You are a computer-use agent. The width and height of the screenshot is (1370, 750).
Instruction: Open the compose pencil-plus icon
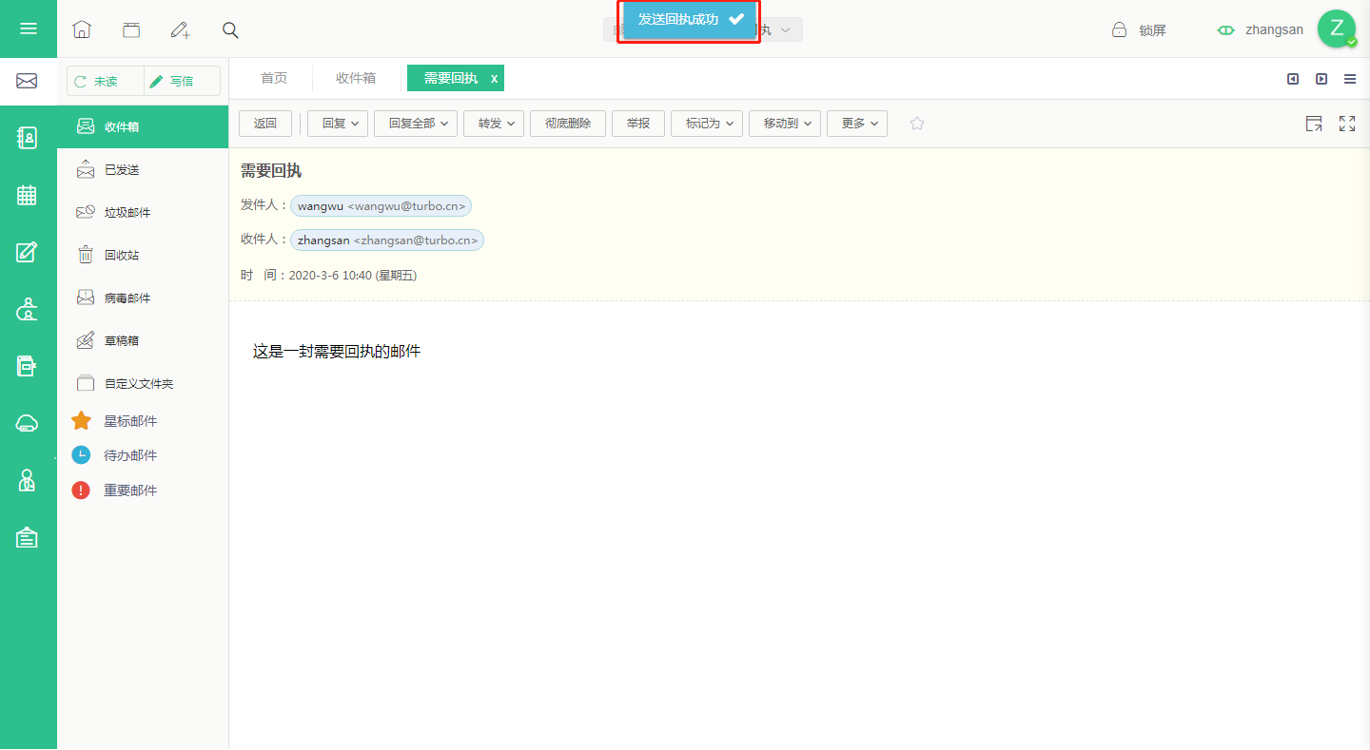click(x=181, y=29)
